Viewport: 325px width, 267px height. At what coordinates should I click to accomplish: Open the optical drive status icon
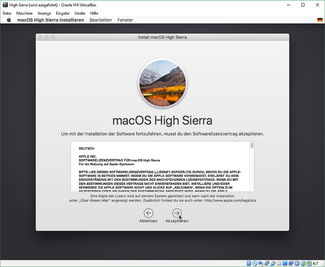tap(255, 263)
